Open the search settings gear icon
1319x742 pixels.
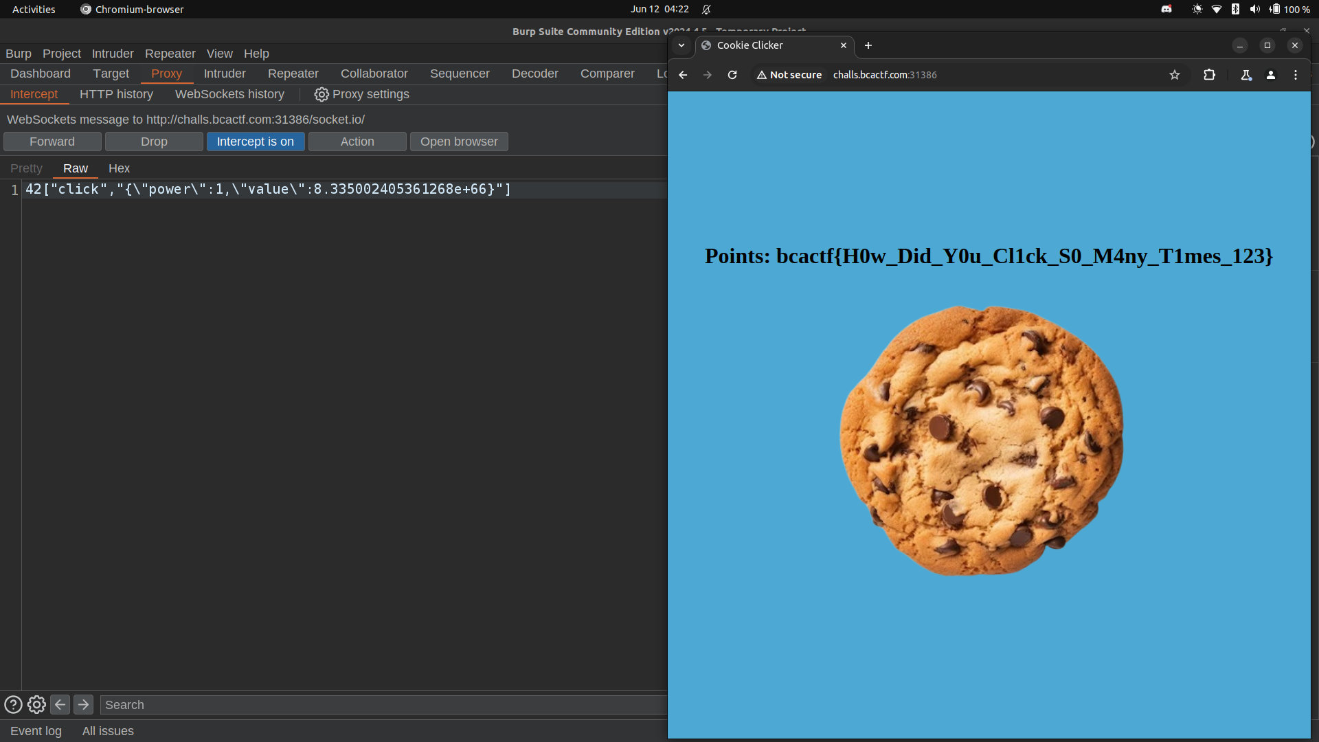(36, 705)
